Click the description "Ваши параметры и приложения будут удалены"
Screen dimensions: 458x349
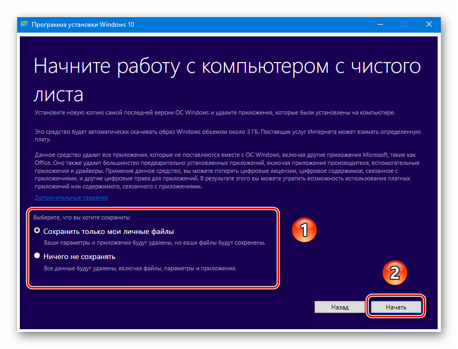point(154,243)
